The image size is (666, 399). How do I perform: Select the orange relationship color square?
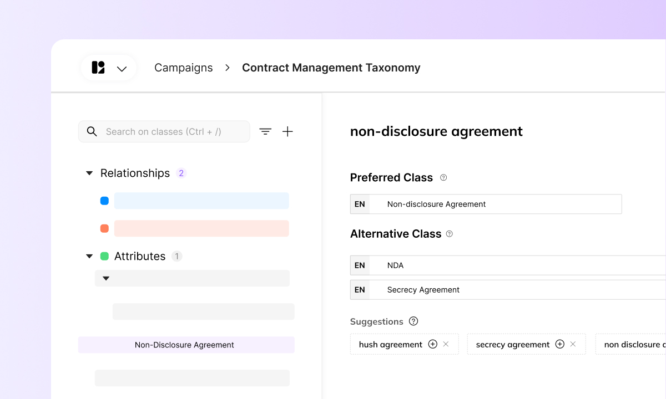(104, 228)
